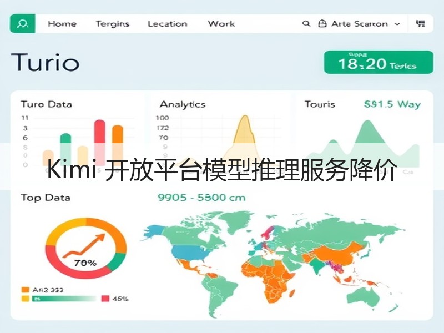Open the list icon at navbar end
444x333 pixels.
pyautogui.click(x=421, y=24)
